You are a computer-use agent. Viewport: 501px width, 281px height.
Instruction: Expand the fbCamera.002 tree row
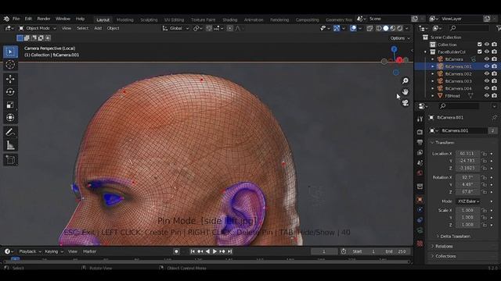[433, 74]
